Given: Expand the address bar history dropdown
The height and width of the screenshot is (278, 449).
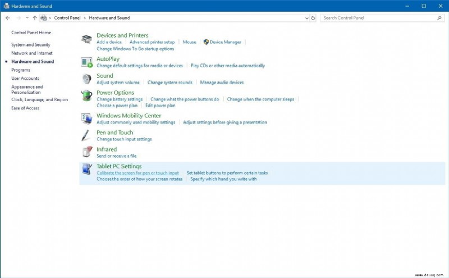Looking at the screenshot, I should tap(306, 18).
